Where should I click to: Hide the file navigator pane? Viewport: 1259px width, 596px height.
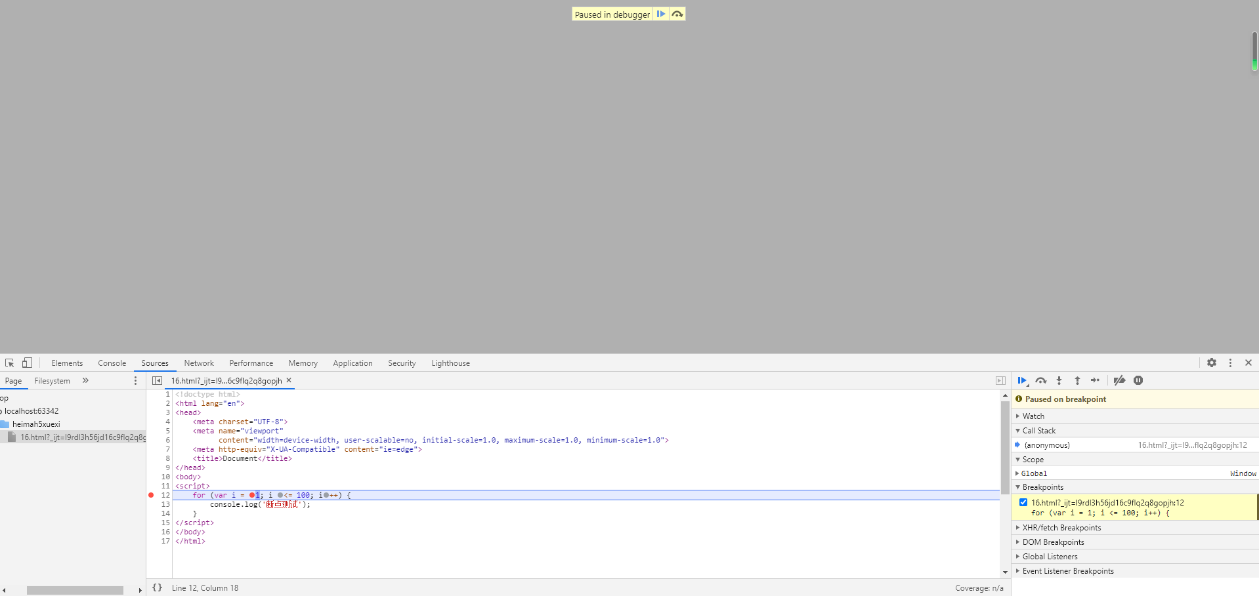click(x=157, y=380)
